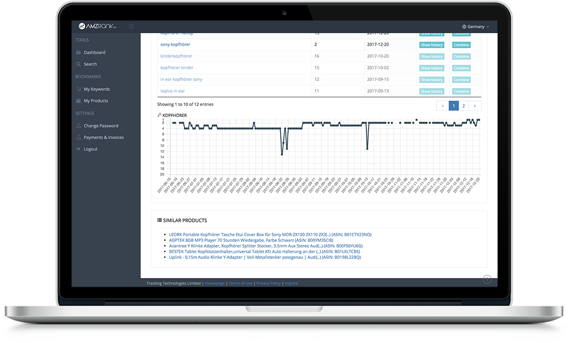Open BESTEK Tablet Kopfstützenhalter product link
Viewport: 568px width, 343px height.
[x=264, y=252]
